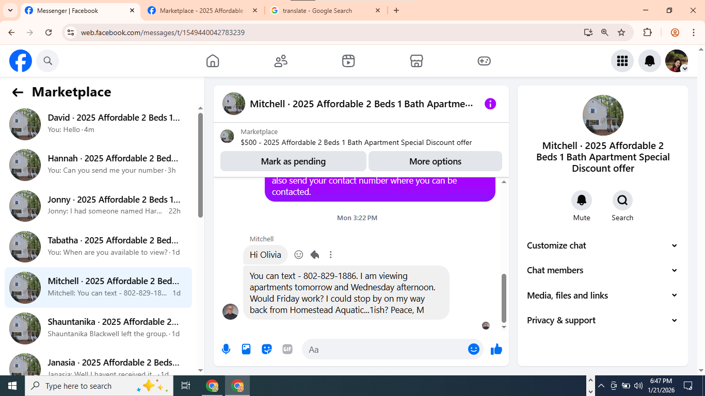
Task: Open the Facebook menu grid icon
Action: tap(622, 61)
